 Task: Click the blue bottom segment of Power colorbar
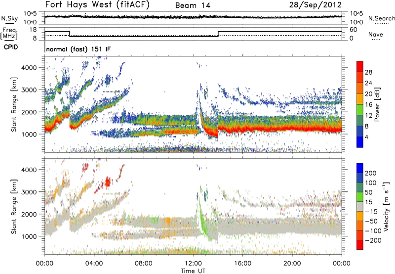[360, 142]
